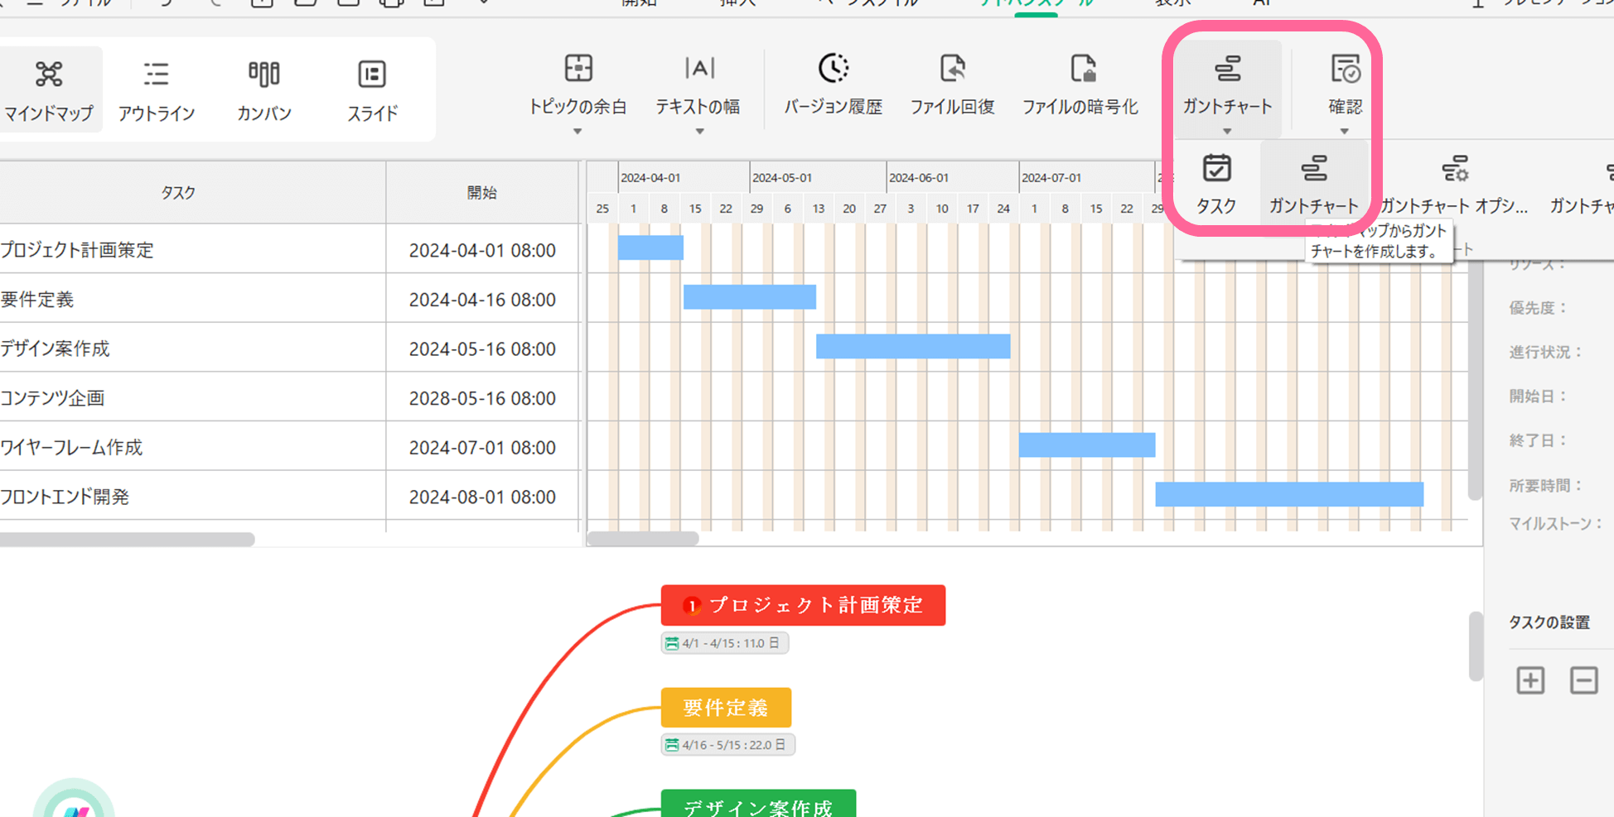The width and height of the screenshot is (1614, 817).
Task: Click the 終了日 end date field label
Action: (x=1539, y=440)
